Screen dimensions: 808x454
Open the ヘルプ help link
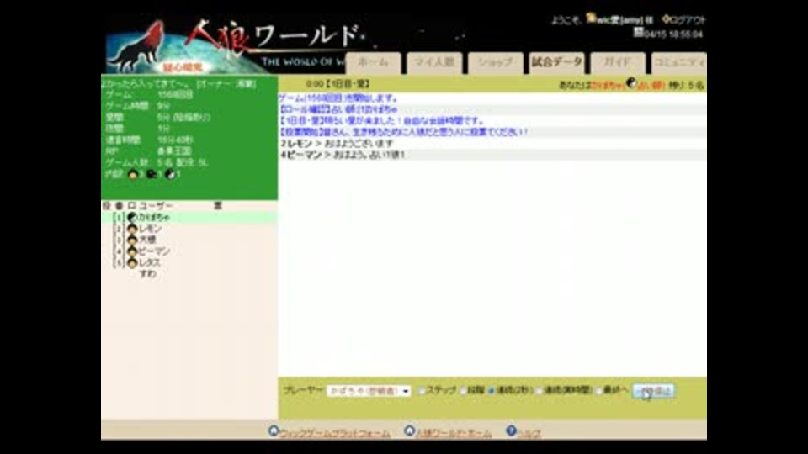point(529,434)
